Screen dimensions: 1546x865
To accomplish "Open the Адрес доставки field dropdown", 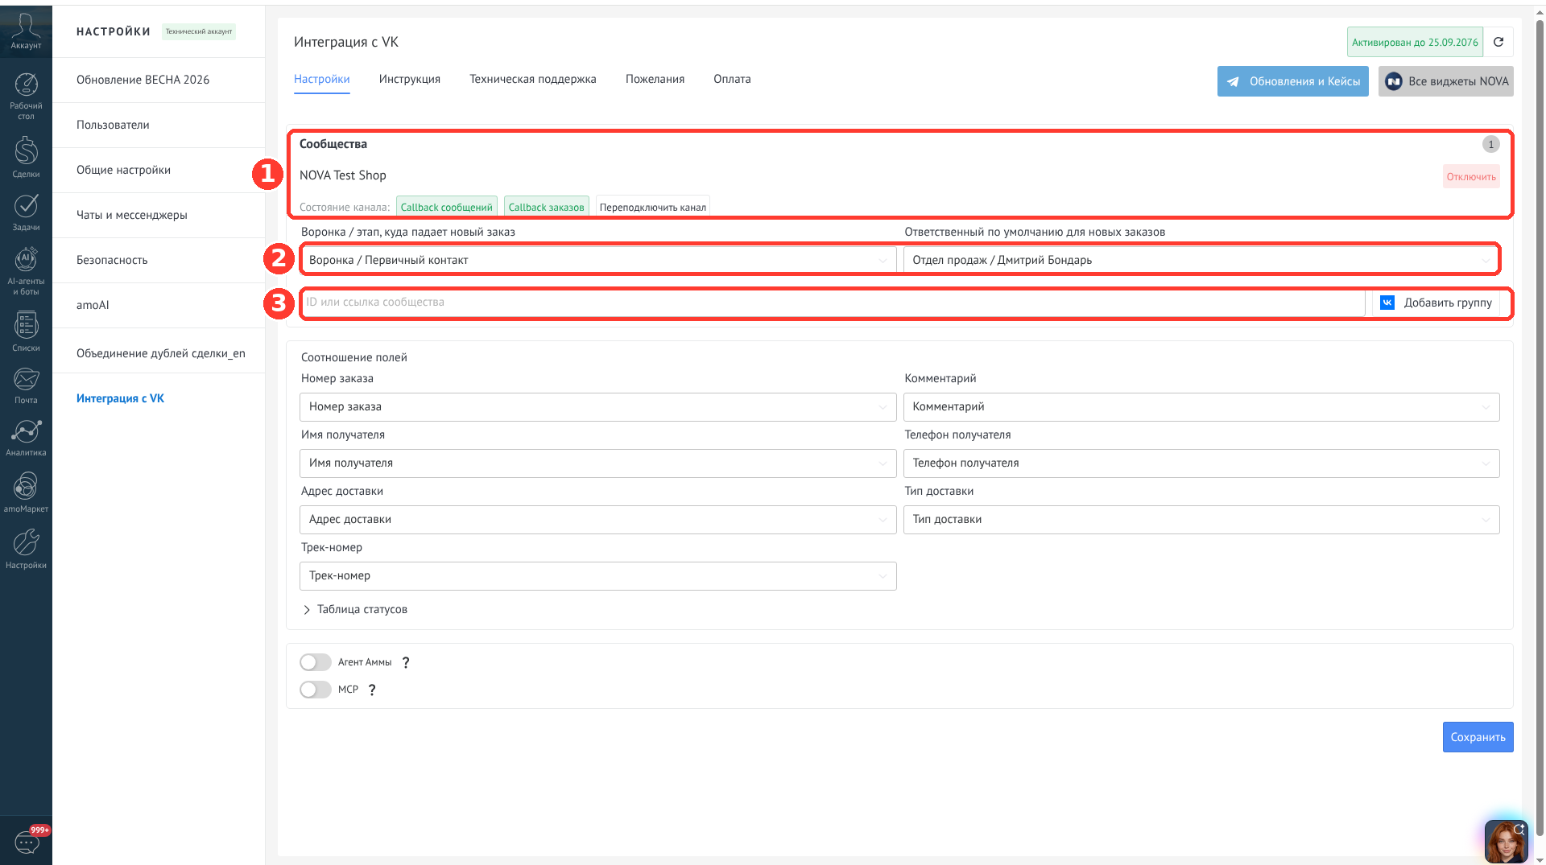I will 597,520.
